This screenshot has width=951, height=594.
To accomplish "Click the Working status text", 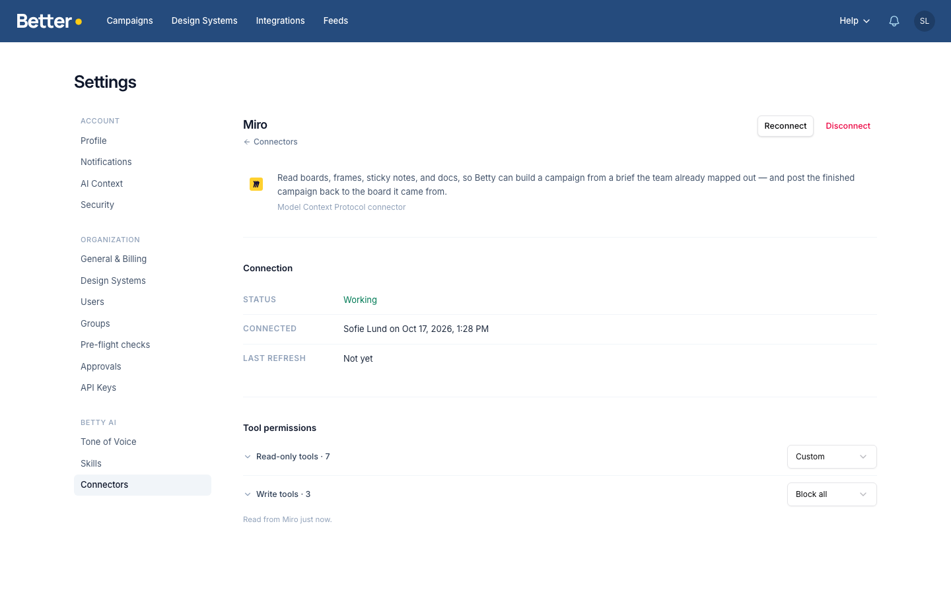I will click(x=360, y=300).
